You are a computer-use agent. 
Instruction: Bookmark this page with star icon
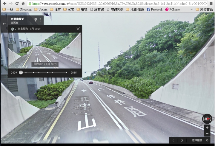coord(205,4)
